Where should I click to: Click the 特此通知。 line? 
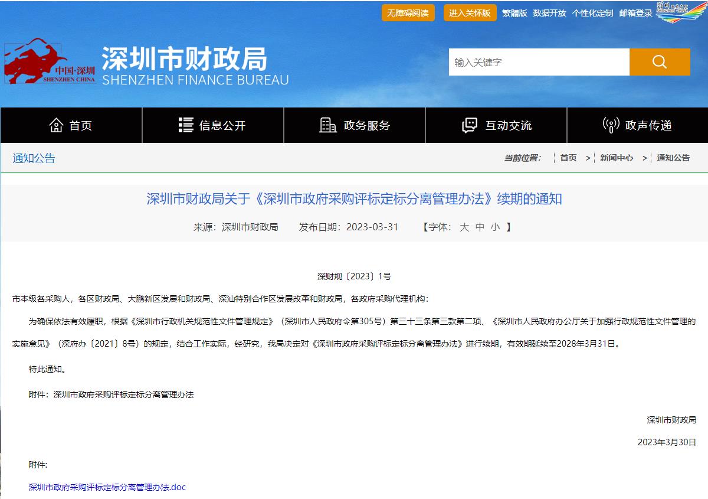click(x=47, y=369)
